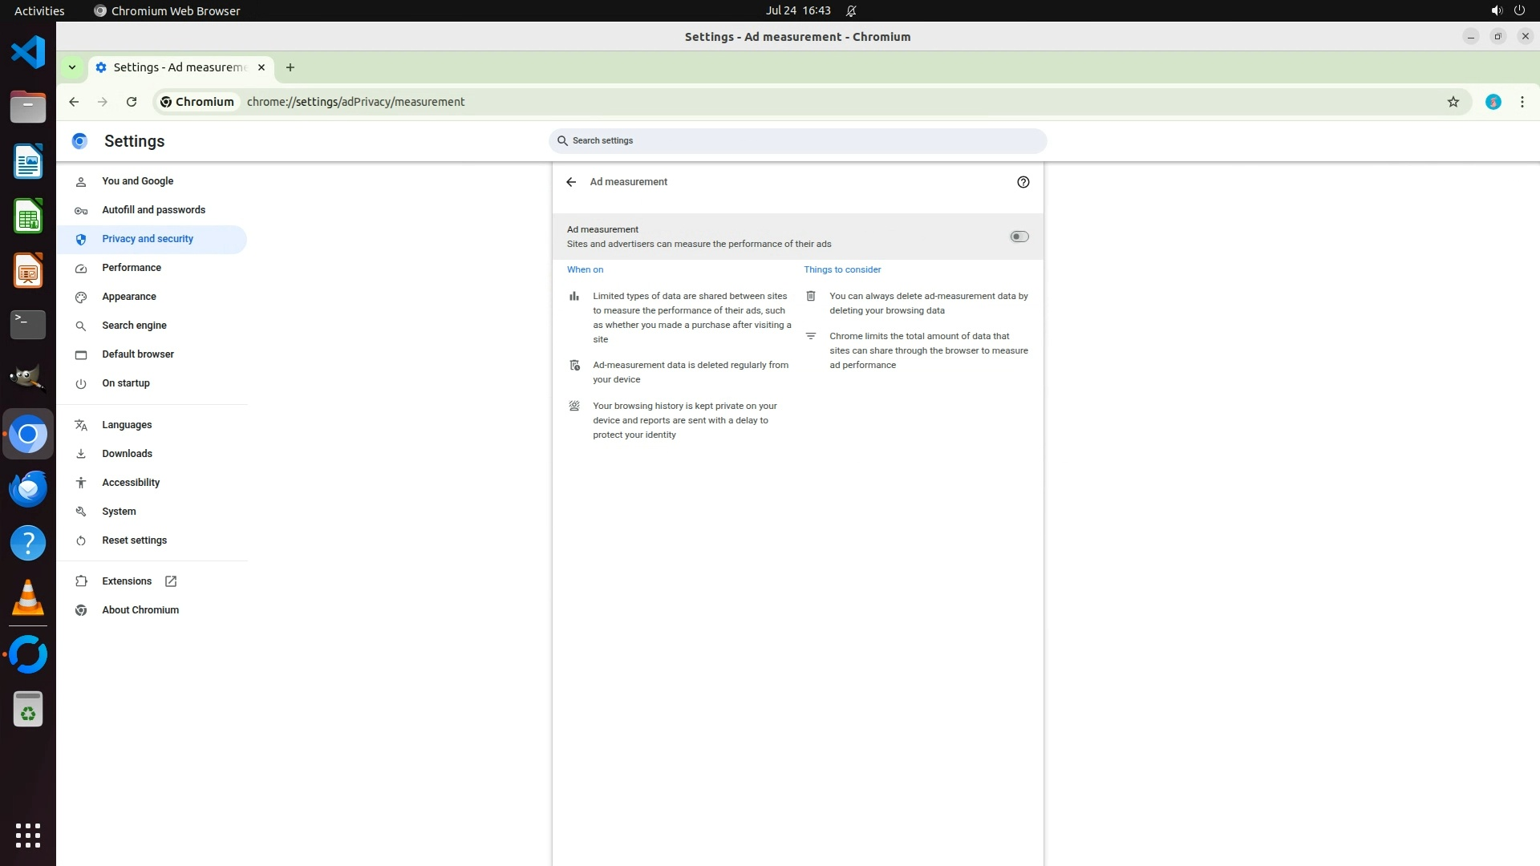Launch Thunderbird from the dock
The image size is (1540, 866).
[x=28, y=488]
